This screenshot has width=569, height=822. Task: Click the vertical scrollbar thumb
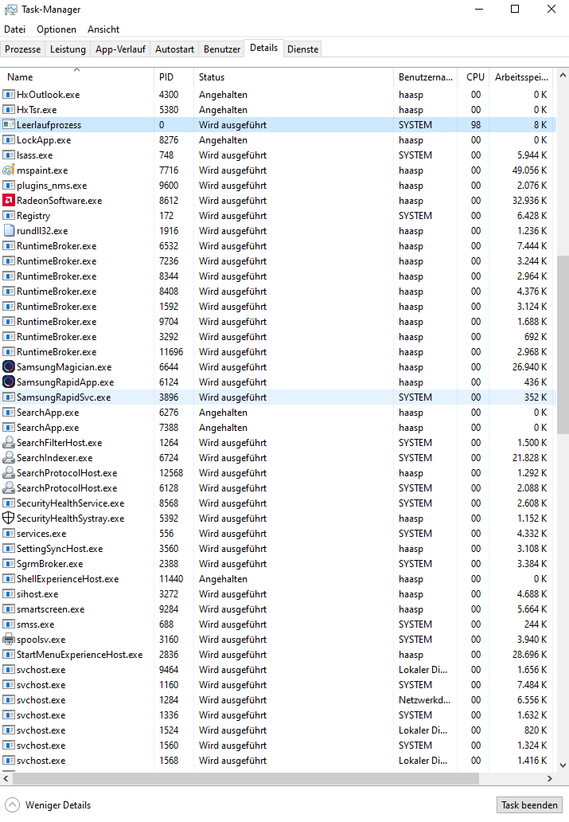tap(563, 345)
